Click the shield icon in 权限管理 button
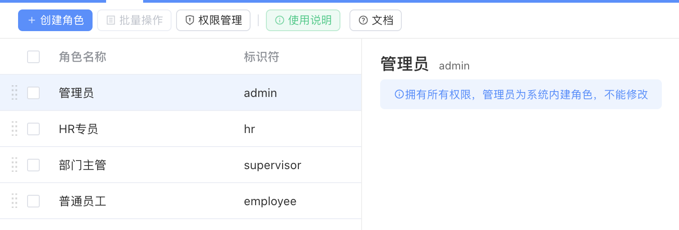The image size is (679, 230). tap(190, 20)
